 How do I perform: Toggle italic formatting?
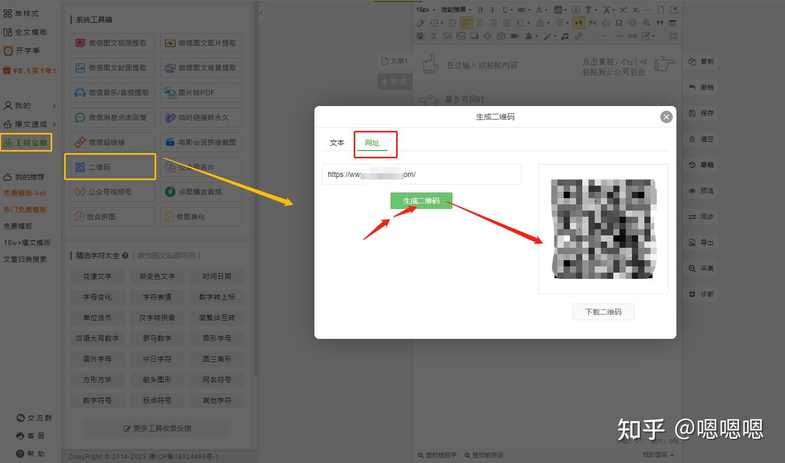[x=492, y=10]
